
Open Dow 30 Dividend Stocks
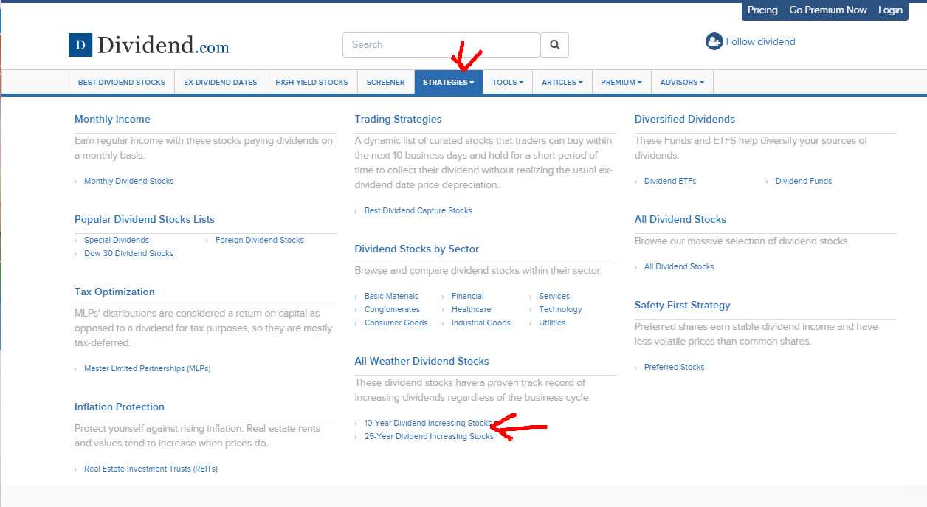point(128,253)
